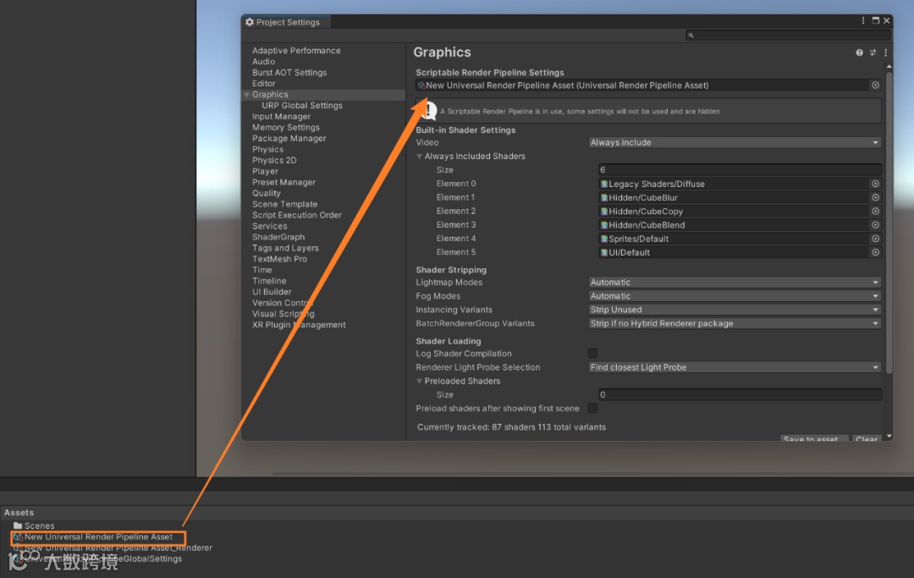
Task: Select Player settings category
Action: 265,171
